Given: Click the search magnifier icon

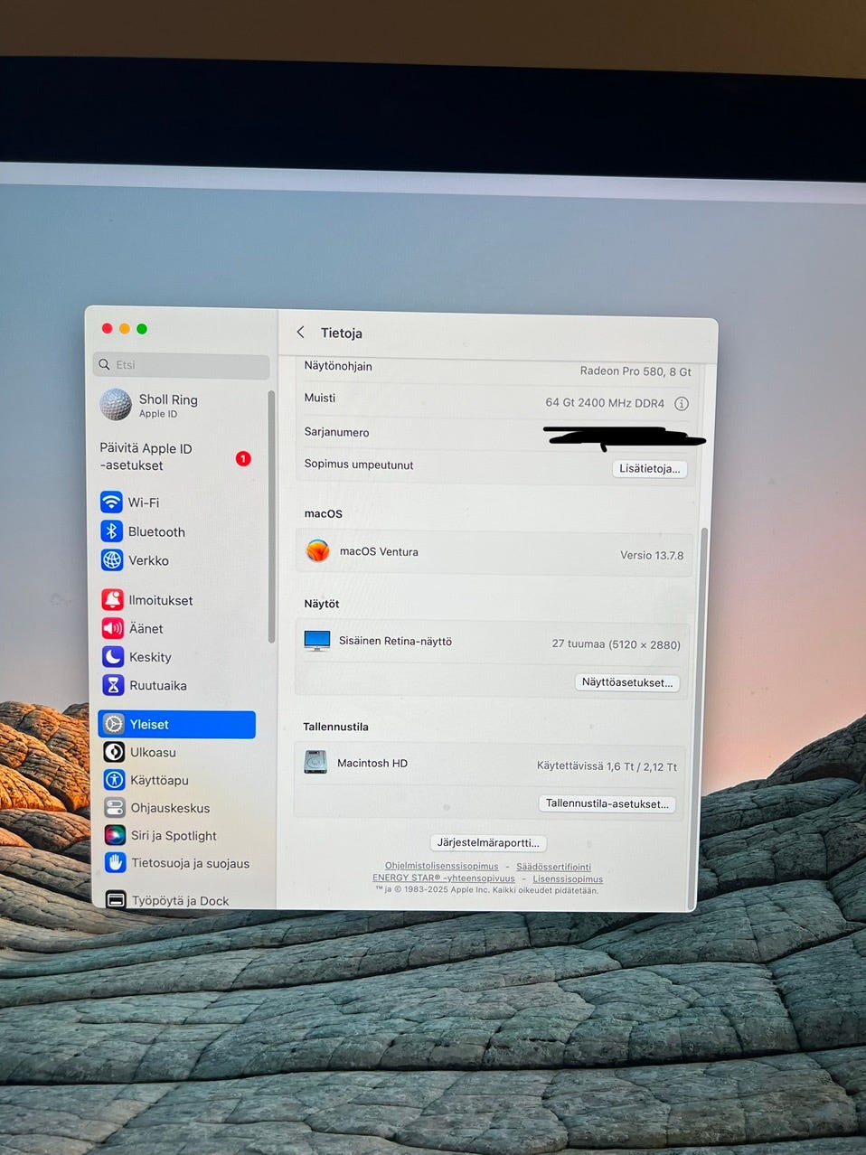Looking at the screenshot, I should [105, 365].
